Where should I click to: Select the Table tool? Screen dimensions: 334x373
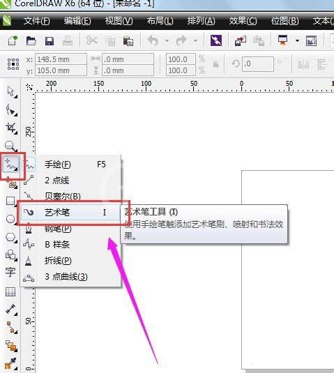coord(10,291)
